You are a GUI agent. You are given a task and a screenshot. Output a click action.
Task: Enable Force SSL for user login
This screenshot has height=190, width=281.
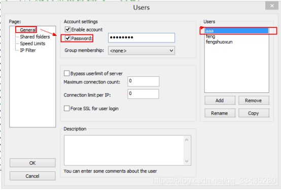tap(66, 109)
